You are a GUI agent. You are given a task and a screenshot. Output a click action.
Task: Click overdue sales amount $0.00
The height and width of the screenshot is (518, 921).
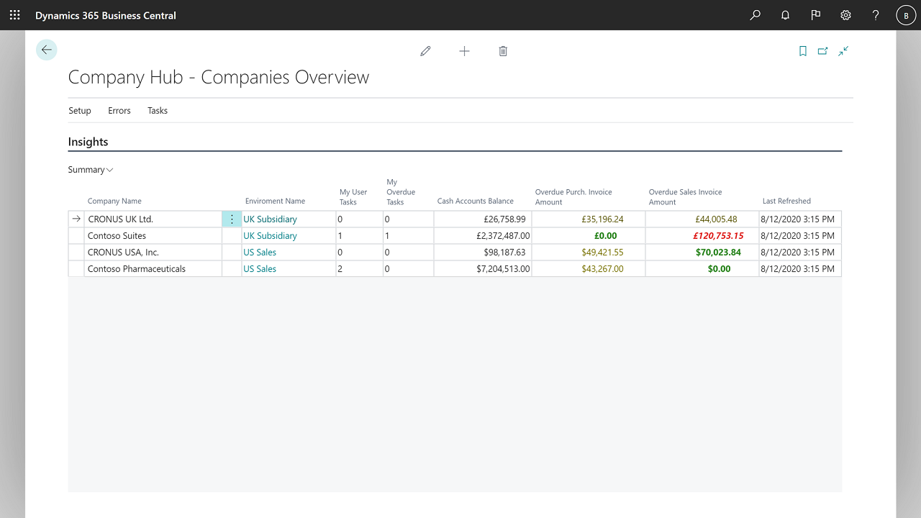pos(719,269)
